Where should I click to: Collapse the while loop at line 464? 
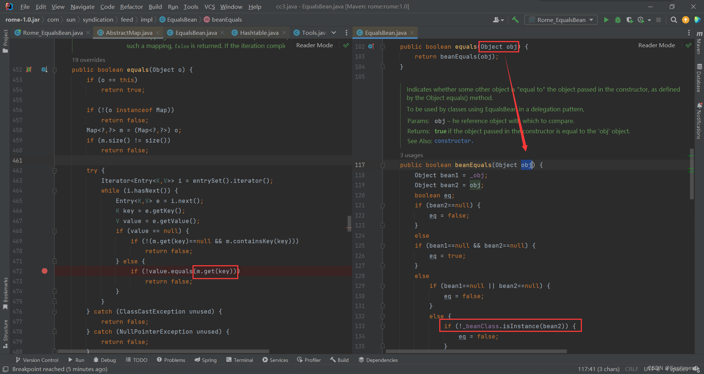(x=55, y=190)
